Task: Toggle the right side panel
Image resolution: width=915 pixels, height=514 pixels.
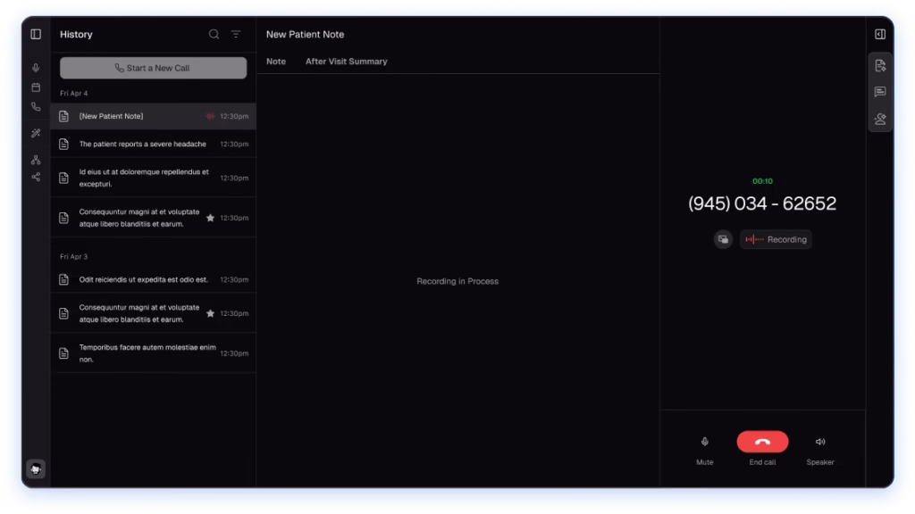Action: click(x=879, y=34)
